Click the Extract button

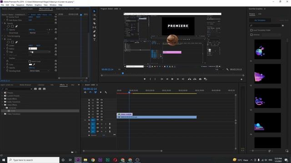(x=195, y=79)
